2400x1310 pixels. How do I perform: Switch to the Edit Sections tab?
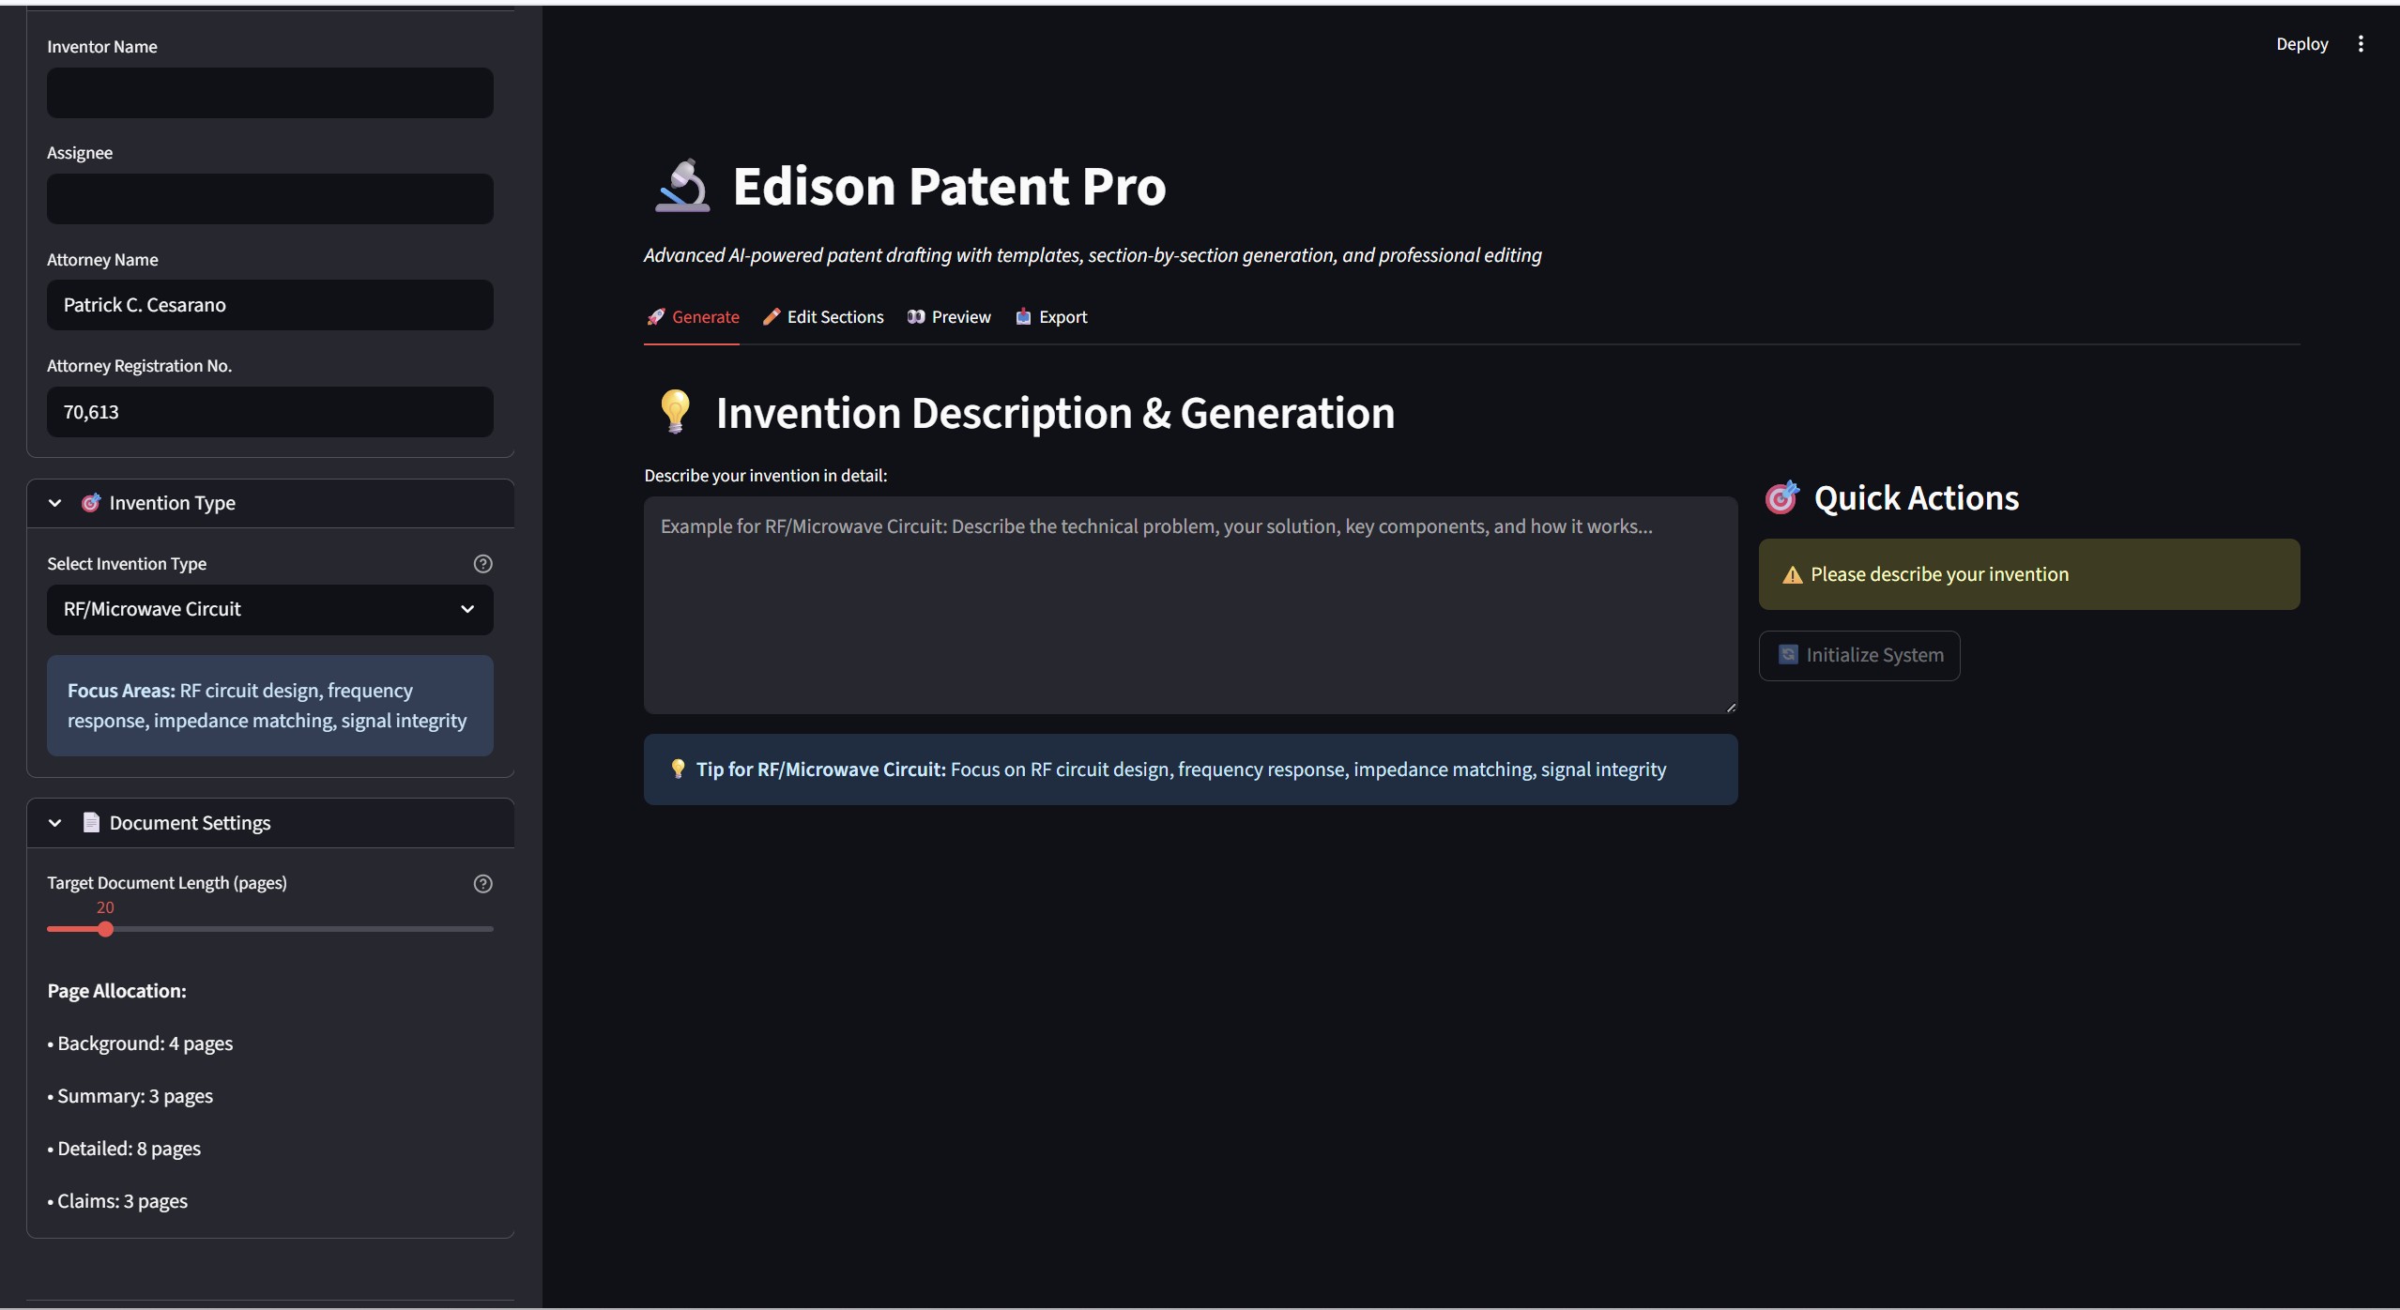coord(823,317)
